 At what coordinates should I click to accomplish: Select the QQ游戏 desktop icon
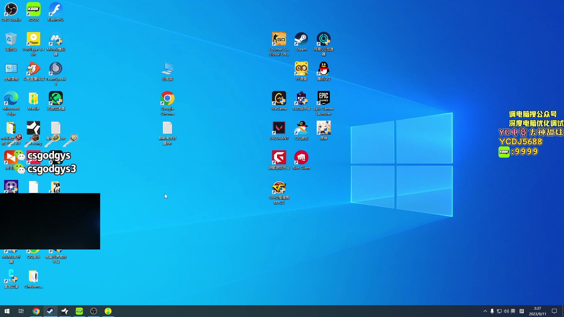point(301,131)
